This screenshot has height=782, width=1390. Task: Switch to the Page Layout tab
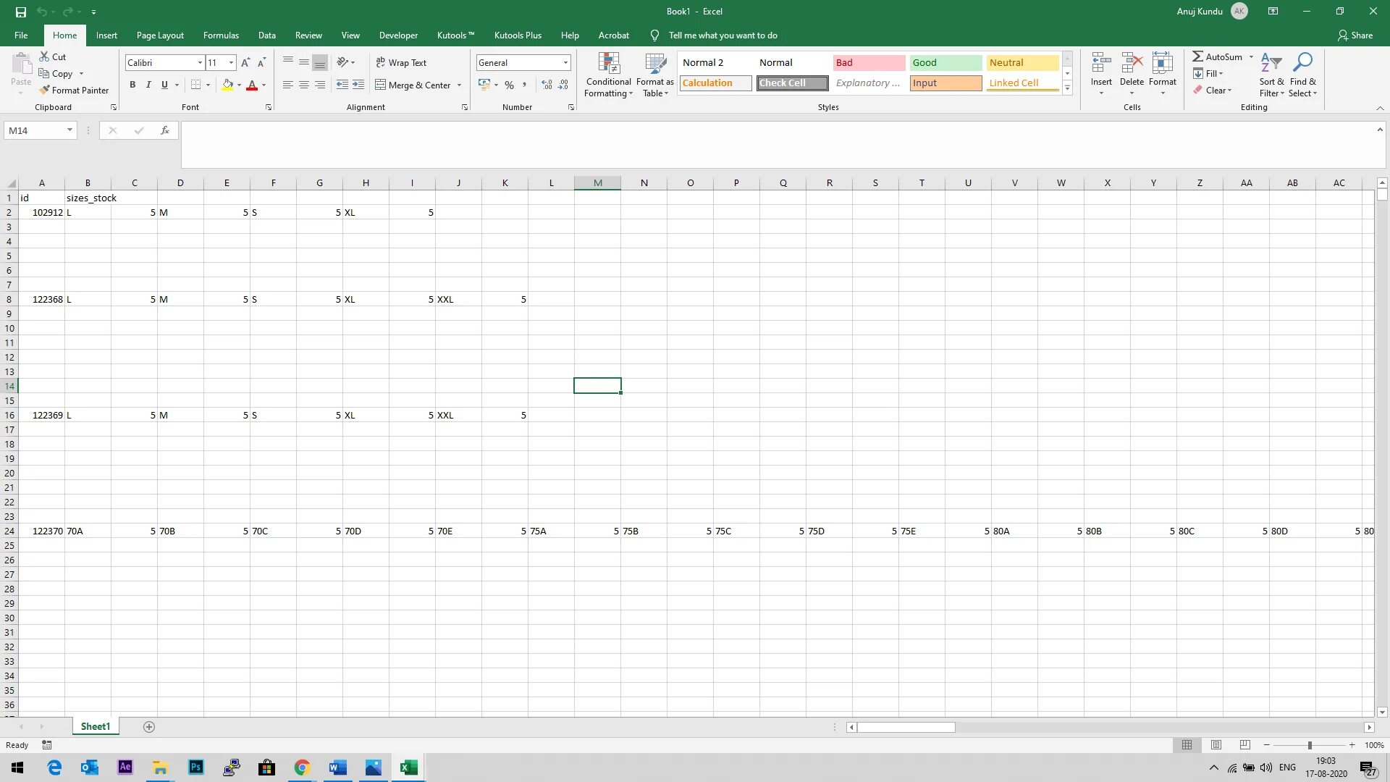pyautogui.click(x=160, y=35)
